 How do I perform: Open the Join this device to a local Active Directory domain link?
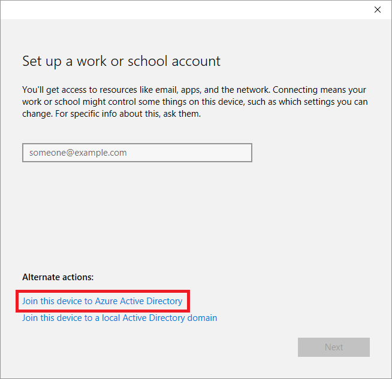click(119, 318)
